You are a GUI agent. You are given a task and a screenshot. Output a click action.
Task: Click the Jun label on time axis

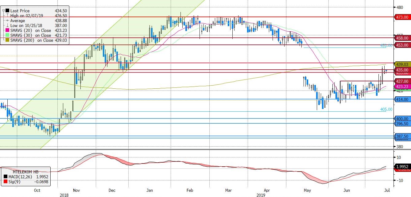pyautogui.click(x=347, y=190)
